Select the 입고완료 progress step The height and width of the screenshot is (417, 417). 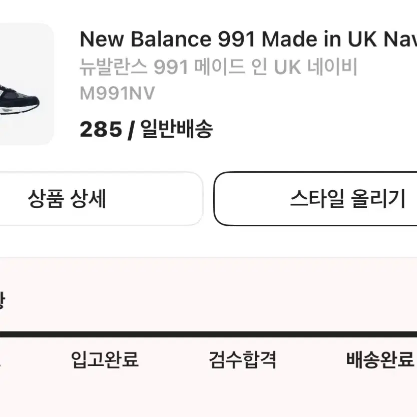105,359
